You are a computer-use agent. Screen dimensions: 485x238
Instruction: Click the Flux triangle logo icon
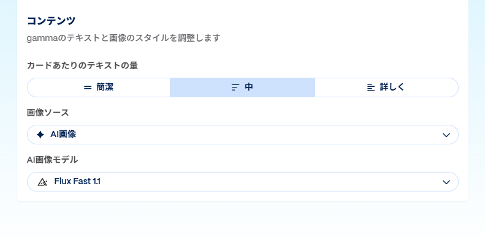42,182
